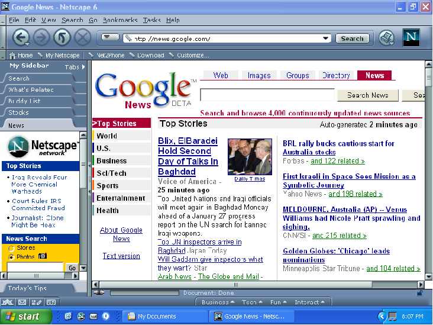Click the system tray network computer icon

point(392,316)
